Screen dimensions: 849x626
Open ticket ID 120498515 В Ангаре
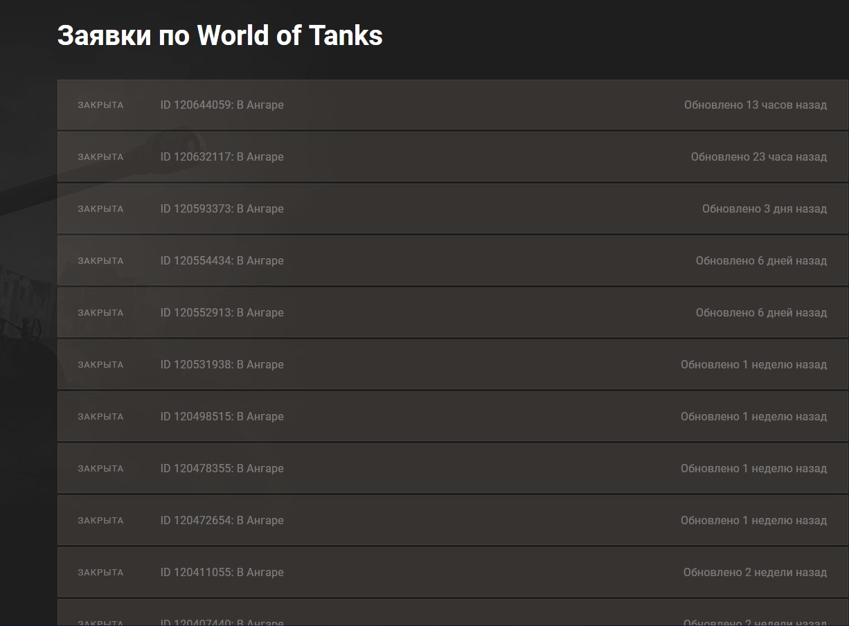pyautogui.click(x=222, y=417)
